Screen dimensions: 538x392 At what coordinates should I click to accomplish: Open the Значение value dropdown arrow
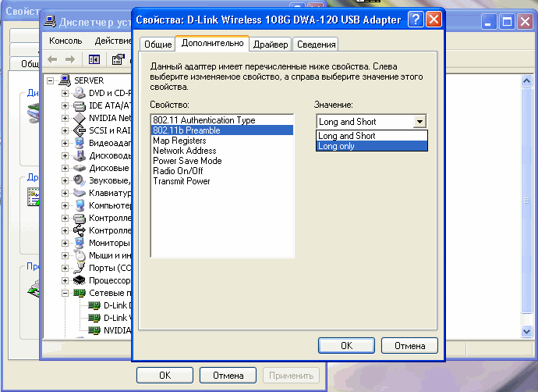click(419, 122)
